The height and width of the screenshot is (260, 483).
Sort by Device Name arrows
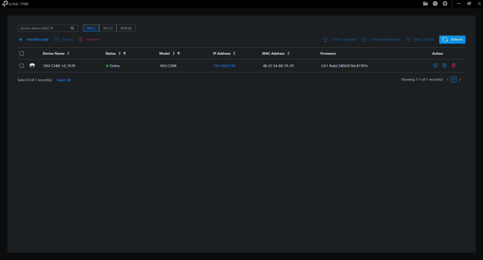click(x=68, y=53)
